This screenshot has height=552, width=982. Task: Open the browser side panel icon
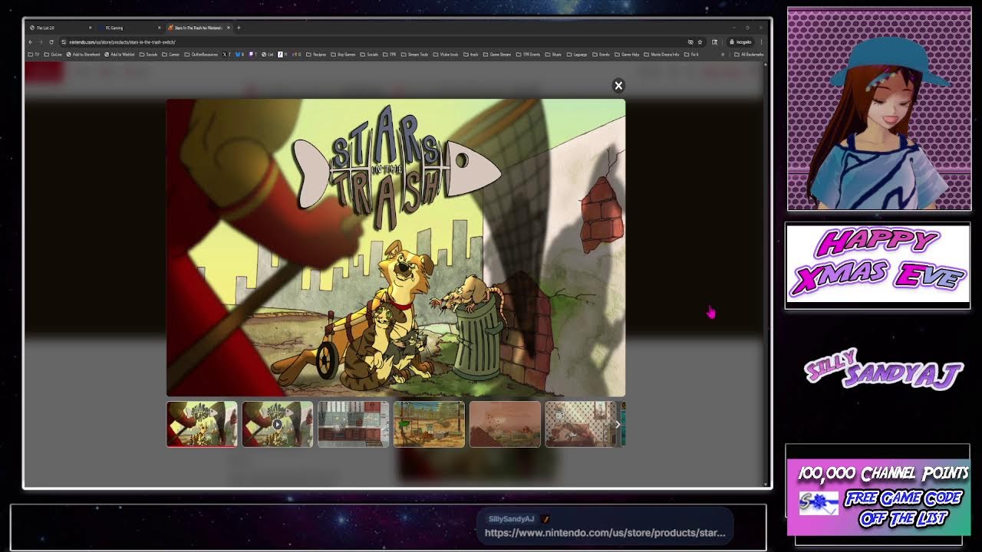714,42
